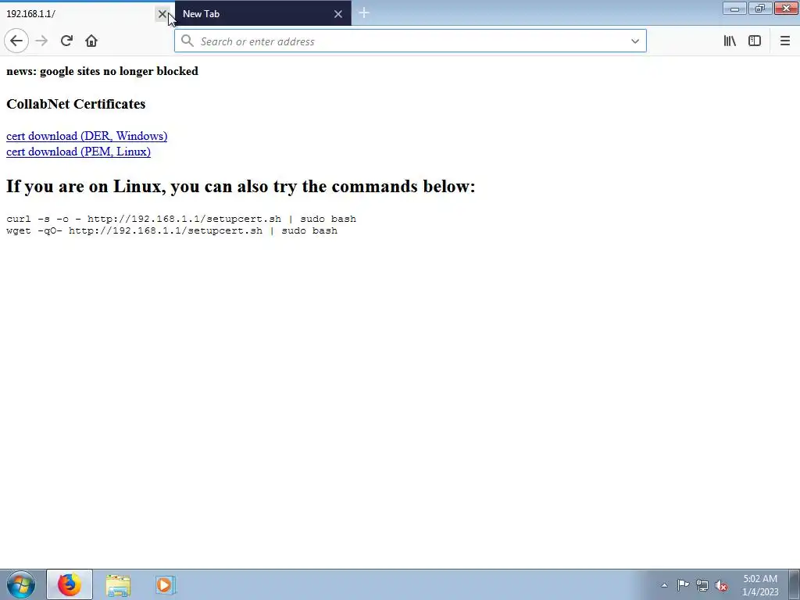Viewport: 800px width, 600px height.
Task: Switch to the 192.168.1.1/ tab
Action: tap(87, 14)
